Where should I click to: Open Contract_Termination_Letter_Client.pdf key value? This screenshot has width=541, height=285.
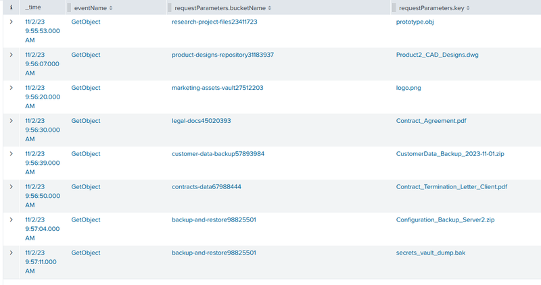(x=451, y=187)
